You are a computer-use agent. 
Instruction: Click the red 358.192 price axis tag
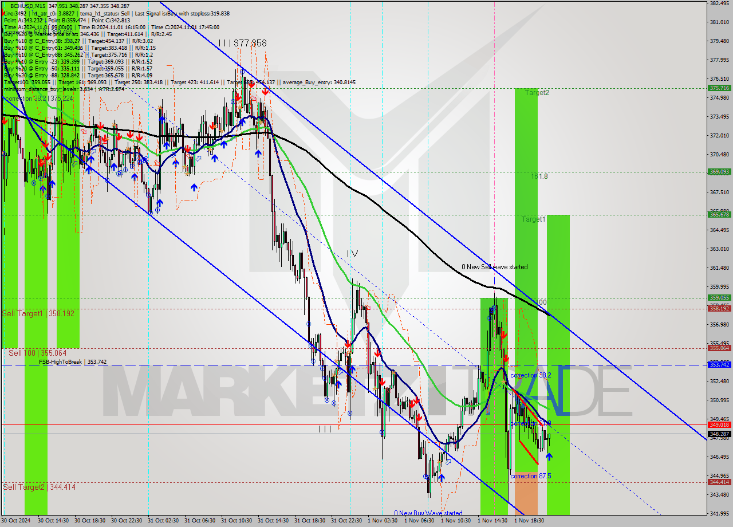719,308
